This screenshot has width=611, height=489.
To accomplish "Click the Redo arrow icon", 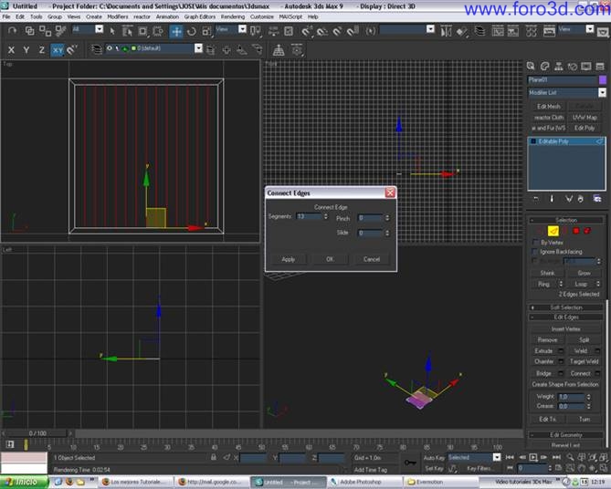I will pos(12,31).
